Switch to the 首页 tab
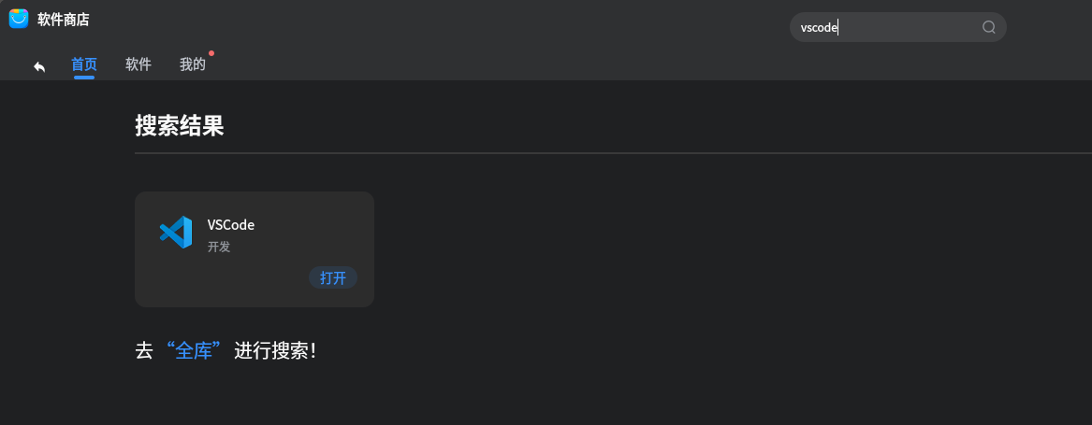 [83, 64]
